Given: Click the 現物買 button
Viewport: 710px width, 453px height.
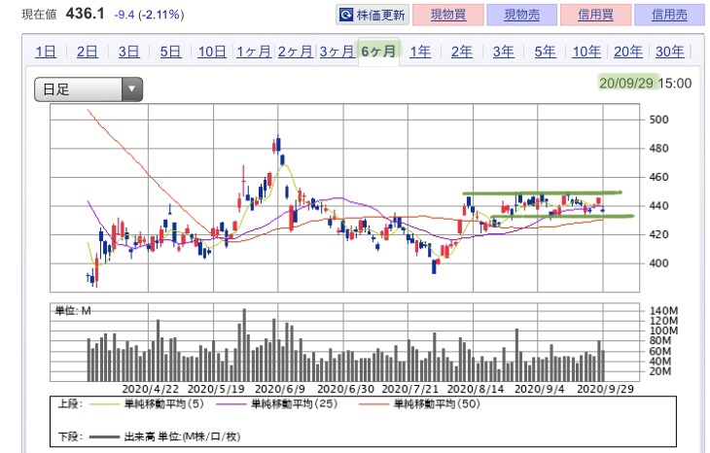Looking at the screenshot, I should click(448, 15).
